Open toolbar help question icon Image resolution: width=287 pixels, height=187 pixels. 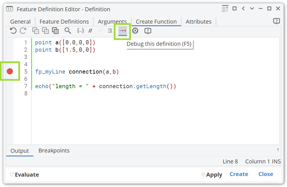point(148,31)
